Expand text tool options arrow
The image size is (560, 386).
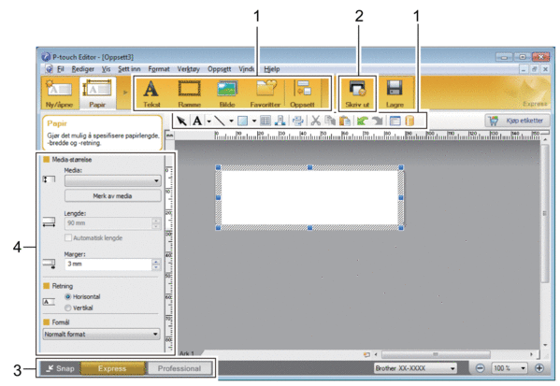pyautogui.click(x=208, y=122)
